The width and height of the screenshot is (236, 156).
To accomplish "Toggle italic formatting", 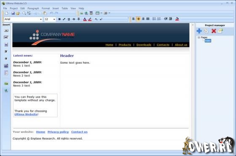I will point(64,19).
